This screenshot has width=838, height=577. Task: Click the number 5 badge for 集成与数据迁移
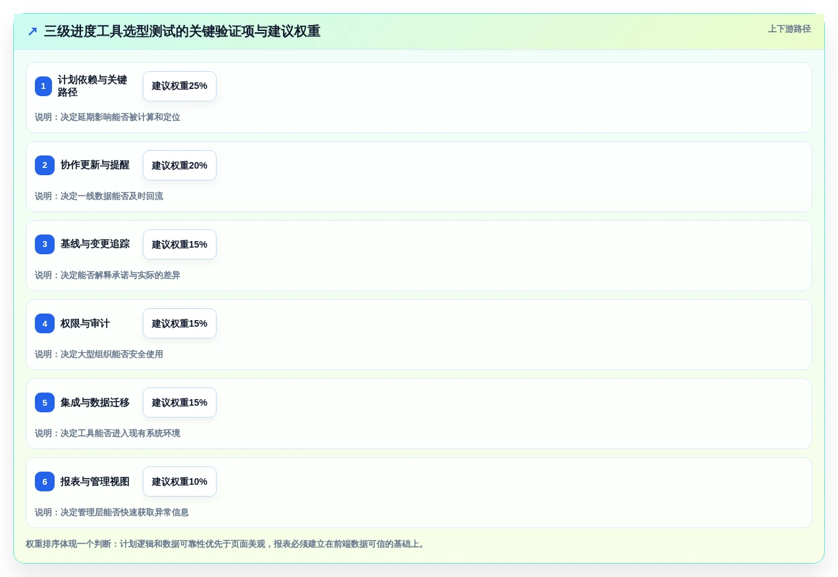(x=45, y=402)
